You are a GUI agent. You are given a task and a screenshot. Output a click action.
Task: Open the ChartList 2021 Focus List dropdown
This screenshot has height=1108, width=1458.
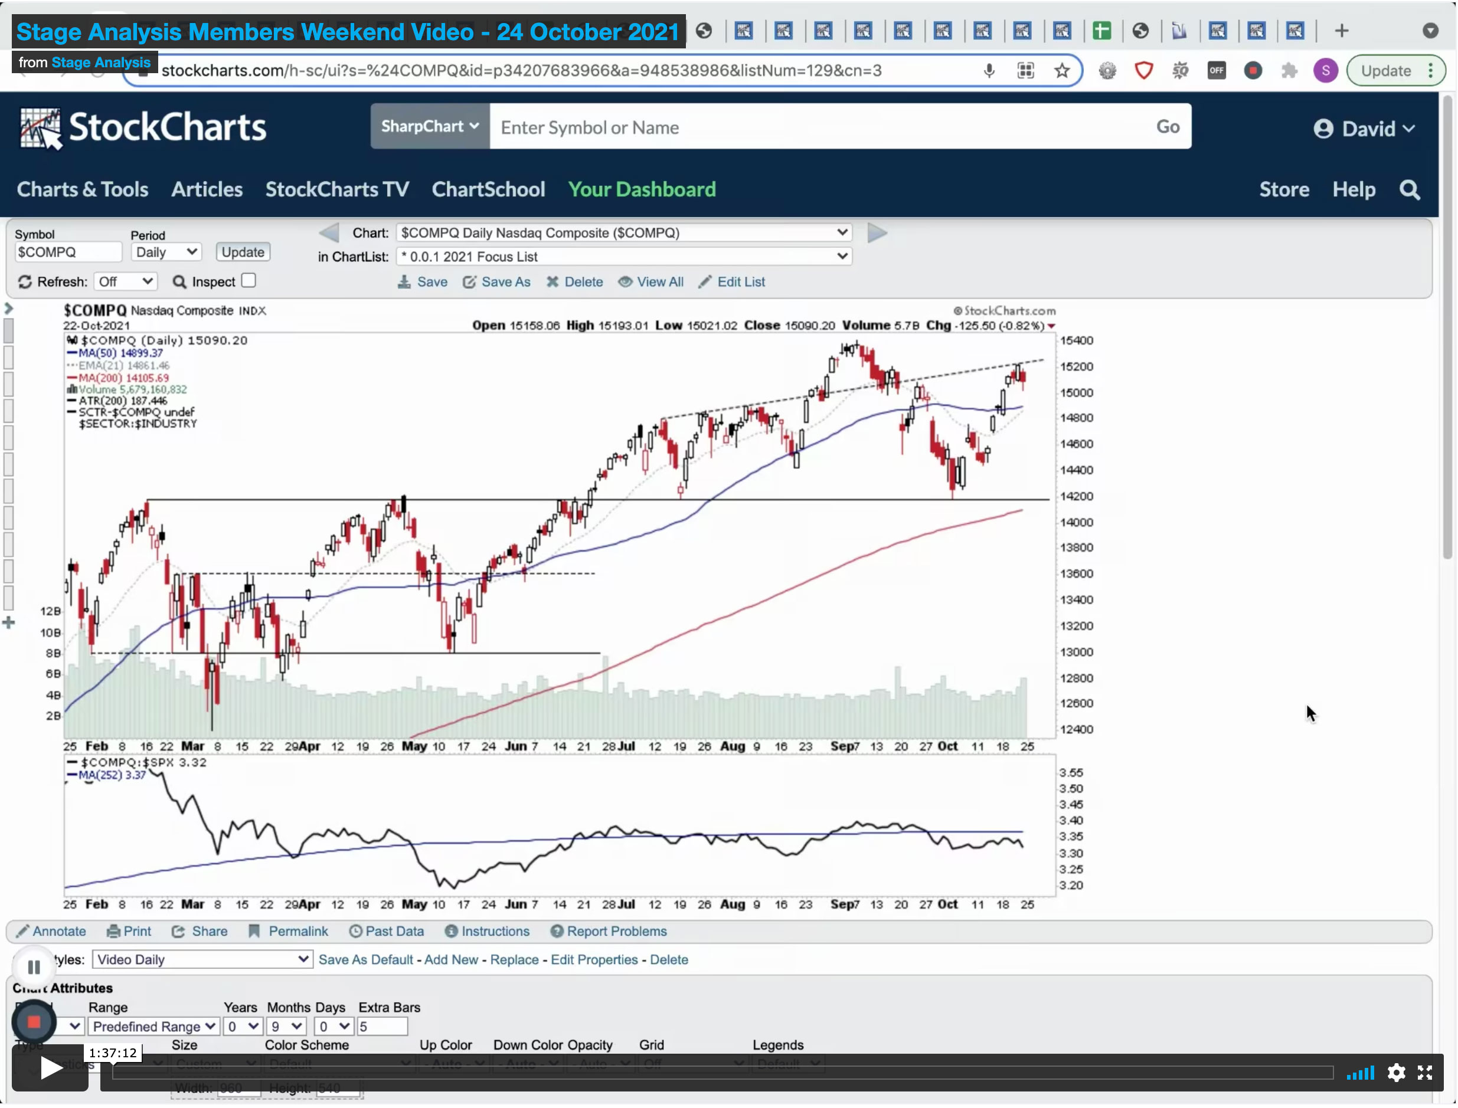click(x=623, y=257)
